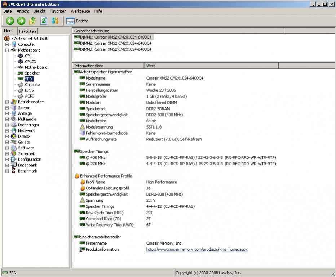Expand the Software tree node
Screen dimensions: 336x277
point(7,148)
